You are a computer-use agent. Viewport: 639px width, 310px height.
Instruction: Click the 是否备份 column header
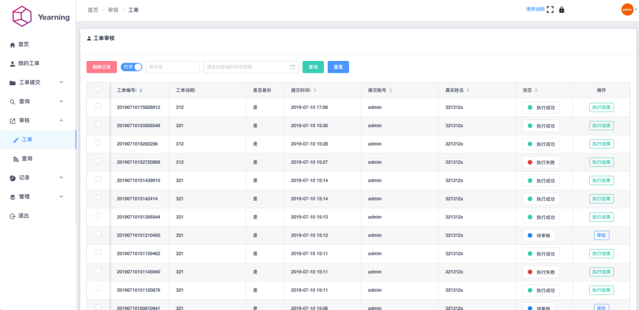click(262, 91)
